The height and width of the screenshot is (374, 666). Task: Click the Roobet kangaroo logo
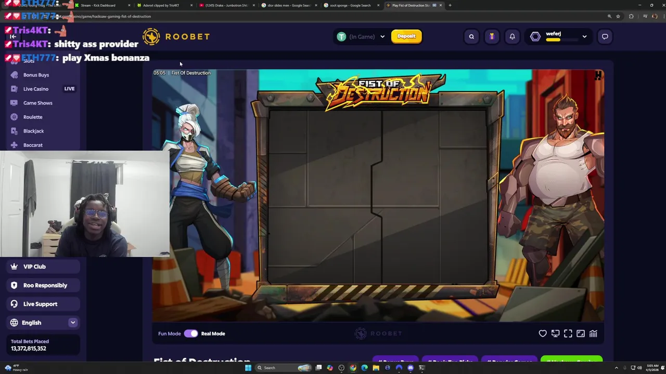(x=151, y=36)
